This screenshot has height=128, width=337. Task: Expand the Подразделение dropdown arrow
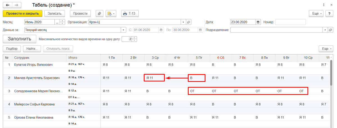click(x=325, y=30)
